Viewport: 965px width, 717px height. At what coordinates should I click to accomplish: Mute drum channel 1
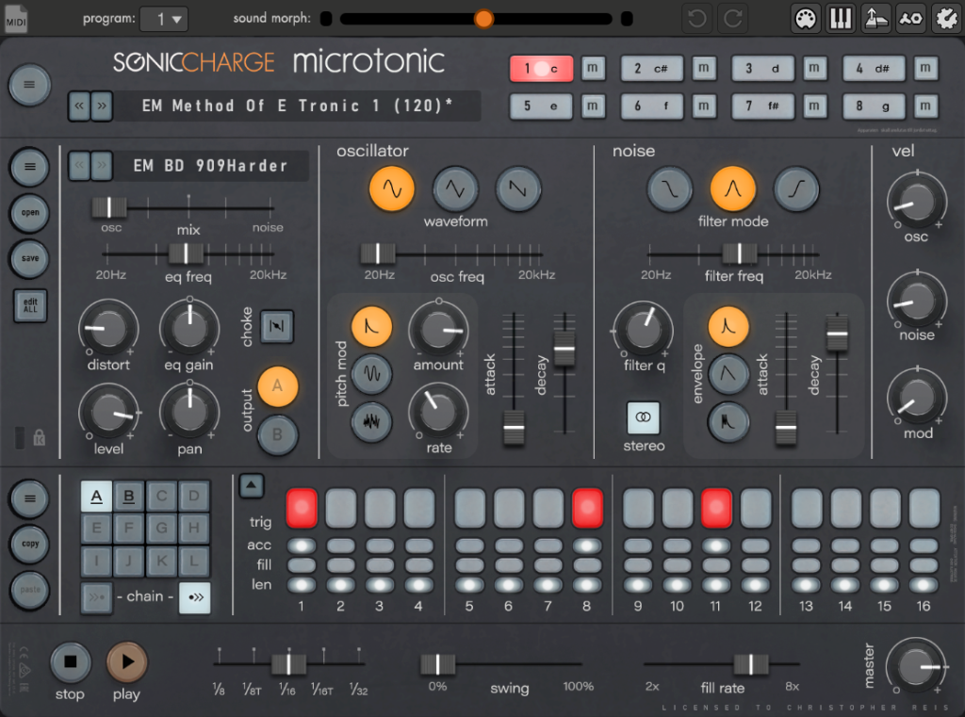click(x=593, y=68)
